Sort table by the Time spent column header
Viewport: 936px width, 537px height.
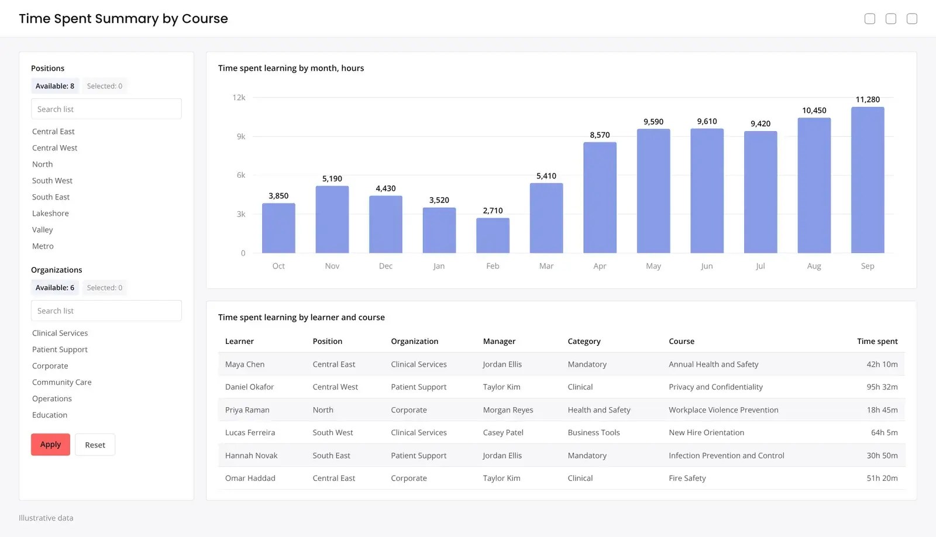click(x=877, y=342)
